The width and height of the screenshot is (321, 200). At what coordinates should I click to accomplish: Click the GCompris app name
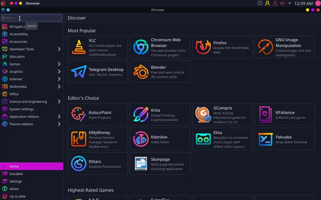tap(223, 108)
